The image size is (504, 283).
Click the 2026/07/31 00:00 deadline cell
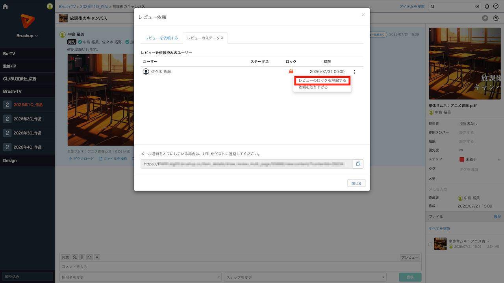tap(327, 72)
